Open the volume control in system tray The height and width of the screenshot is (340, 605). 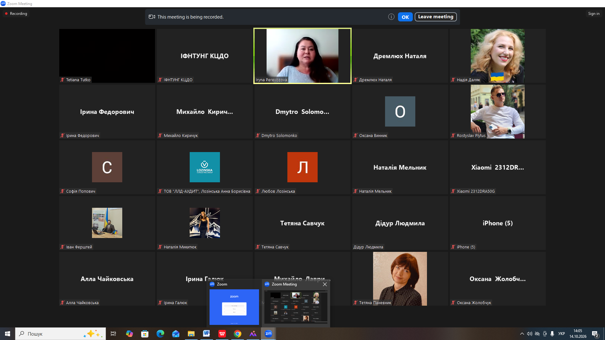(530, 334)
